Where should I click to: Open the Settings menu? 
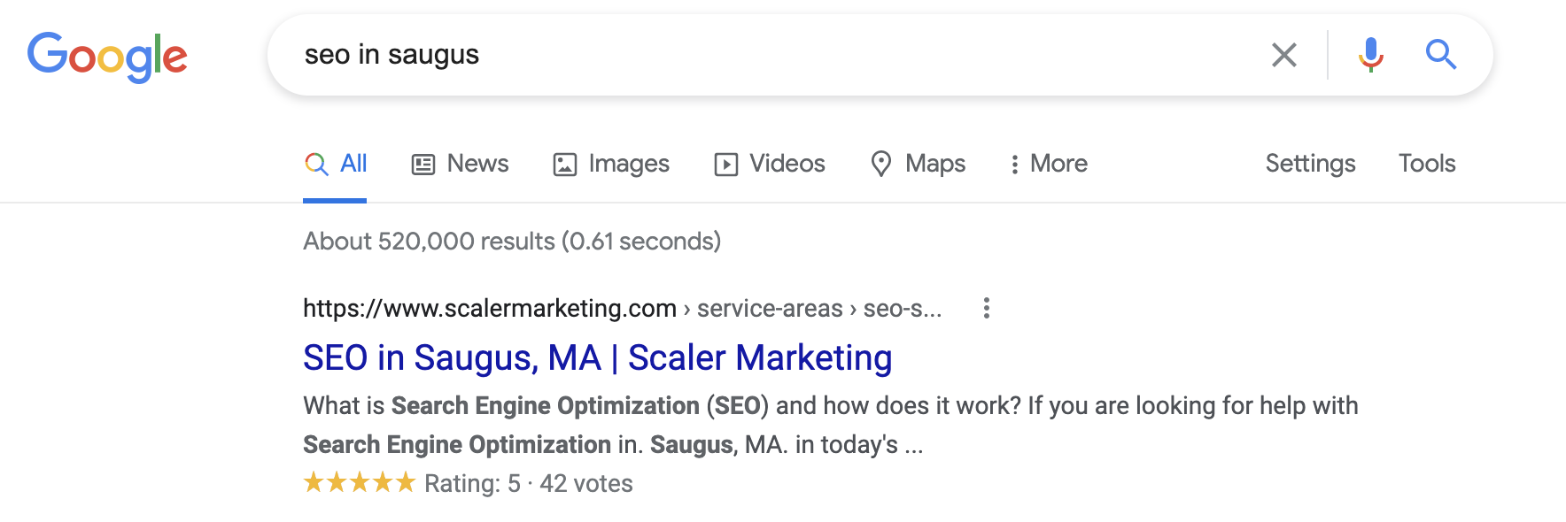point(1309,163)
